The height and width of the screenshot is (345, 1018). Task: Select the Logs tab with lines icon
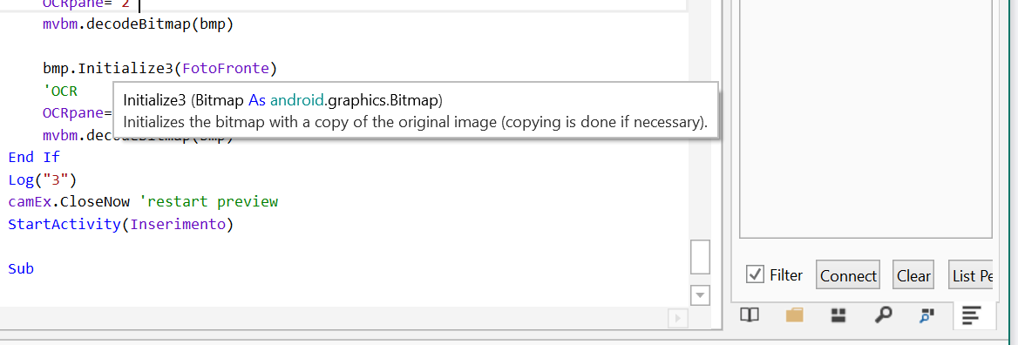[x=971, y=315]
